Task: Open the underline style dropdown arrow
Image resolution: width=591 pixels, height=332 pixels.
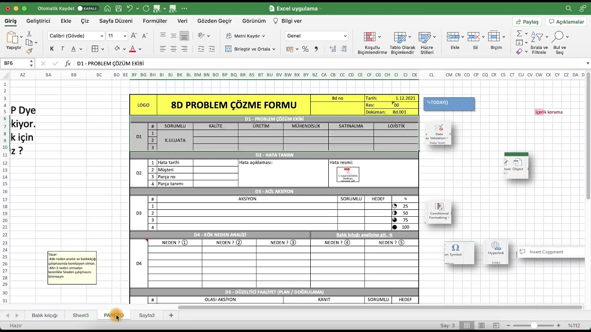Action: pyautogui.click(x=81, y=49)
